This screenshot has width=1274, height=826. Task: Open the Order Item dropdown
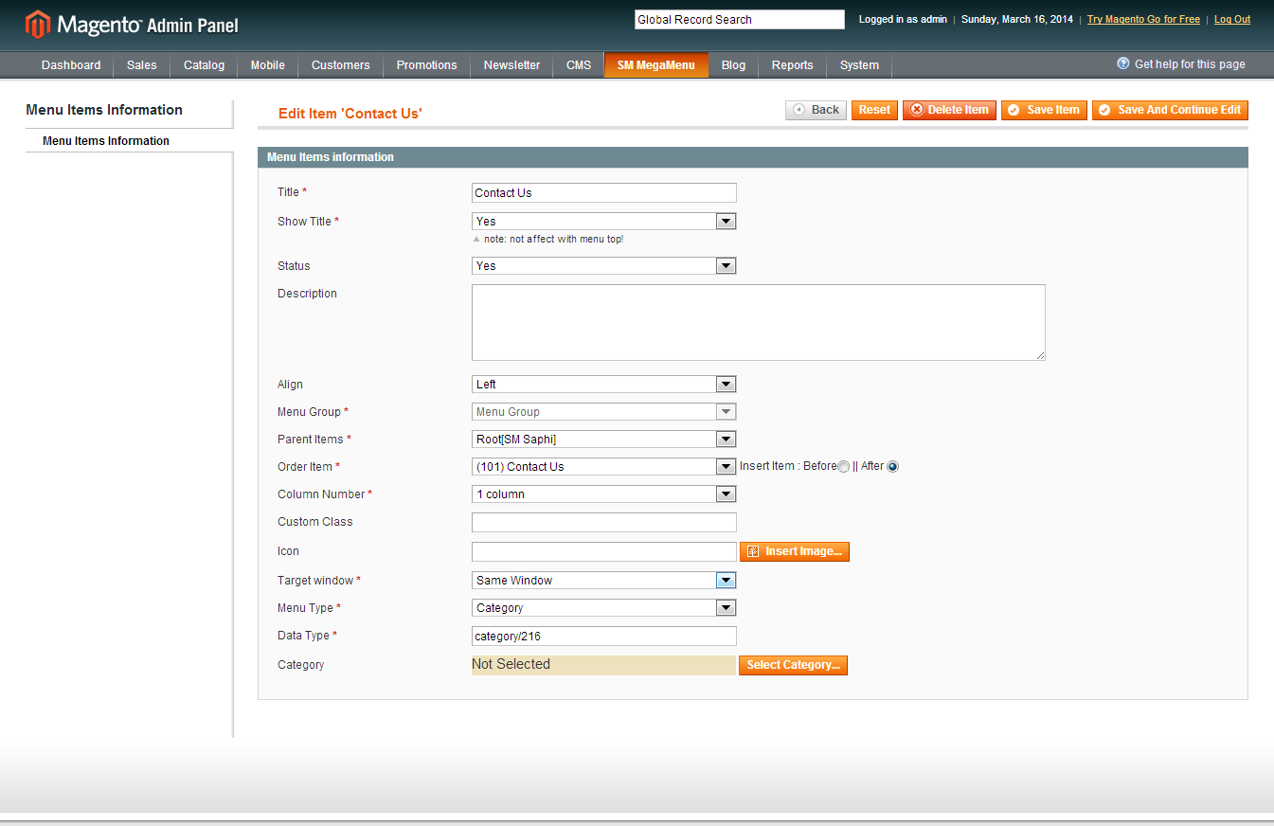click(604, 466)
